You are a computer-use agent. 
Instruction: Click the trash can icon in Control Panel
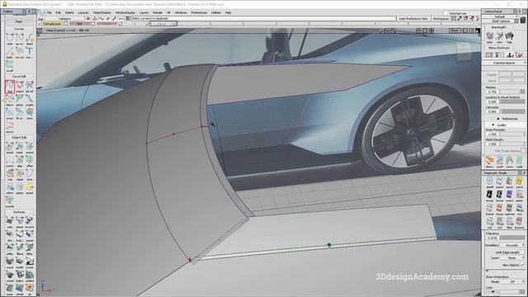pos(522,21)
